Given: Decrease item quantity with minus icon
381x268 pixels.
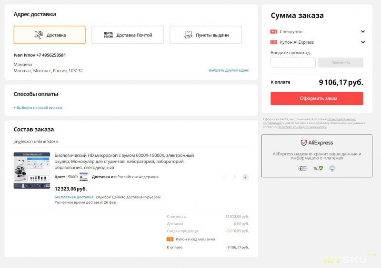Looking at the screenshot, I should point(224,177).
